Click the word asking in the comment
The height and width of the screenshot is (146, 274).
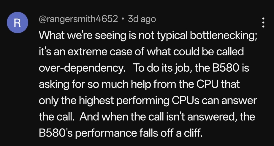[54, 84]
